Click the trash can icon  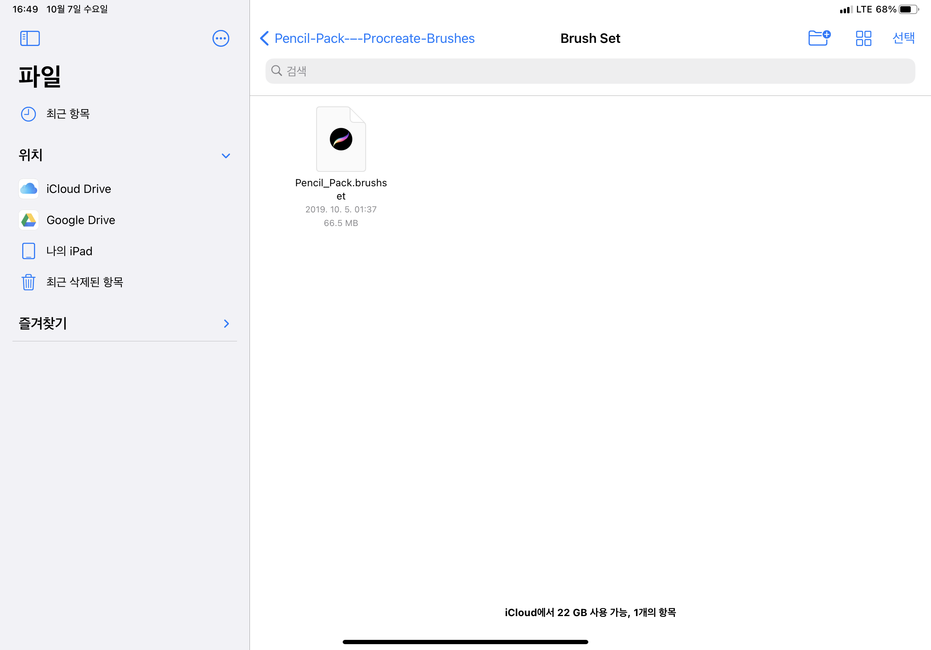(28, 282)
